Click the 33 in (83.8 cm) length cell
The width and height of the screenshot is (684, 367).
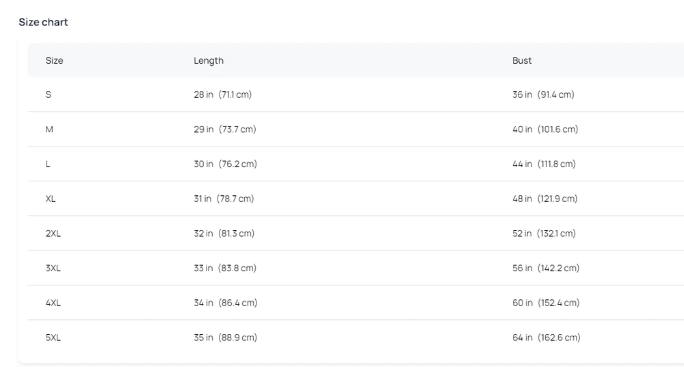coord(225,268)
